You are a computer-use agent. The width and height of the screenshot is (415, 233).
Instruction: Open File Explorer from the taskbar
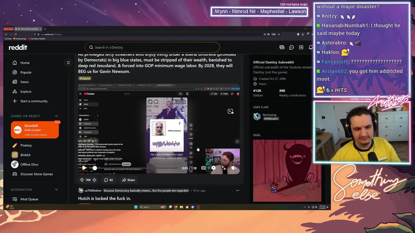coord(181,207)
